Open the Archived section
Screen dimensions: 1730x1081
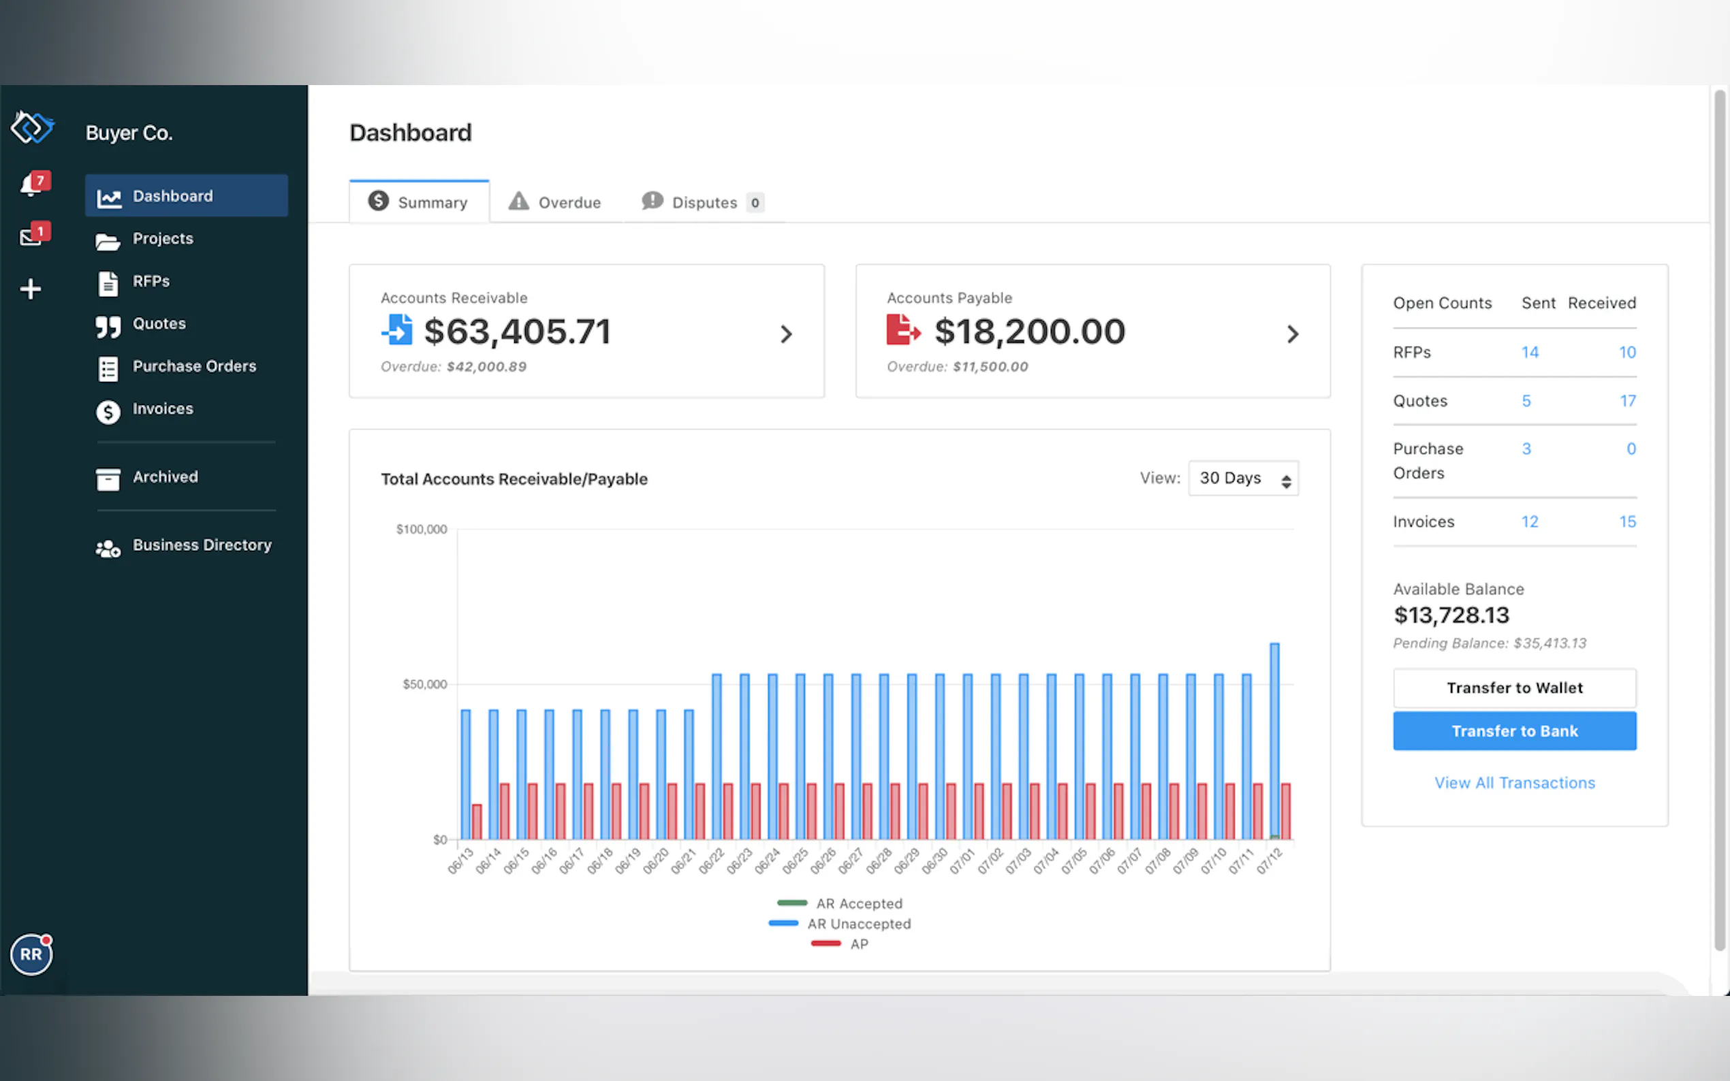[165, 477]
